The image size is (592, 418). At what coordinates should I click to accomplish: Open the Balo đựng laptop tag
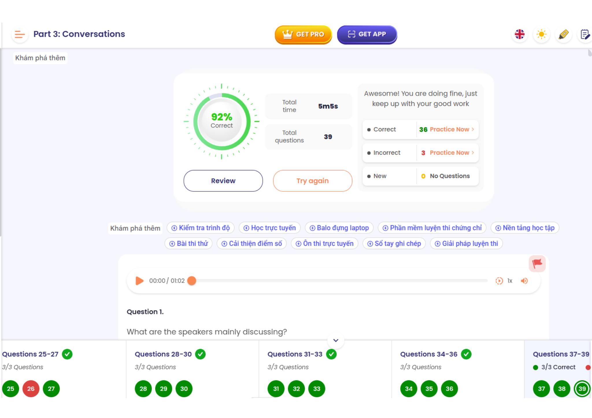[x=339, y=228]
